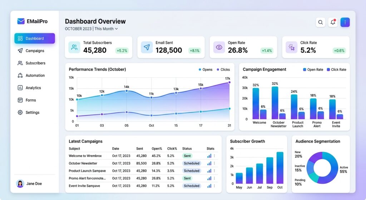Viewport: 366px width, 200px height.
Task: Open the Analytics menu item
Action: pos(35,88)
